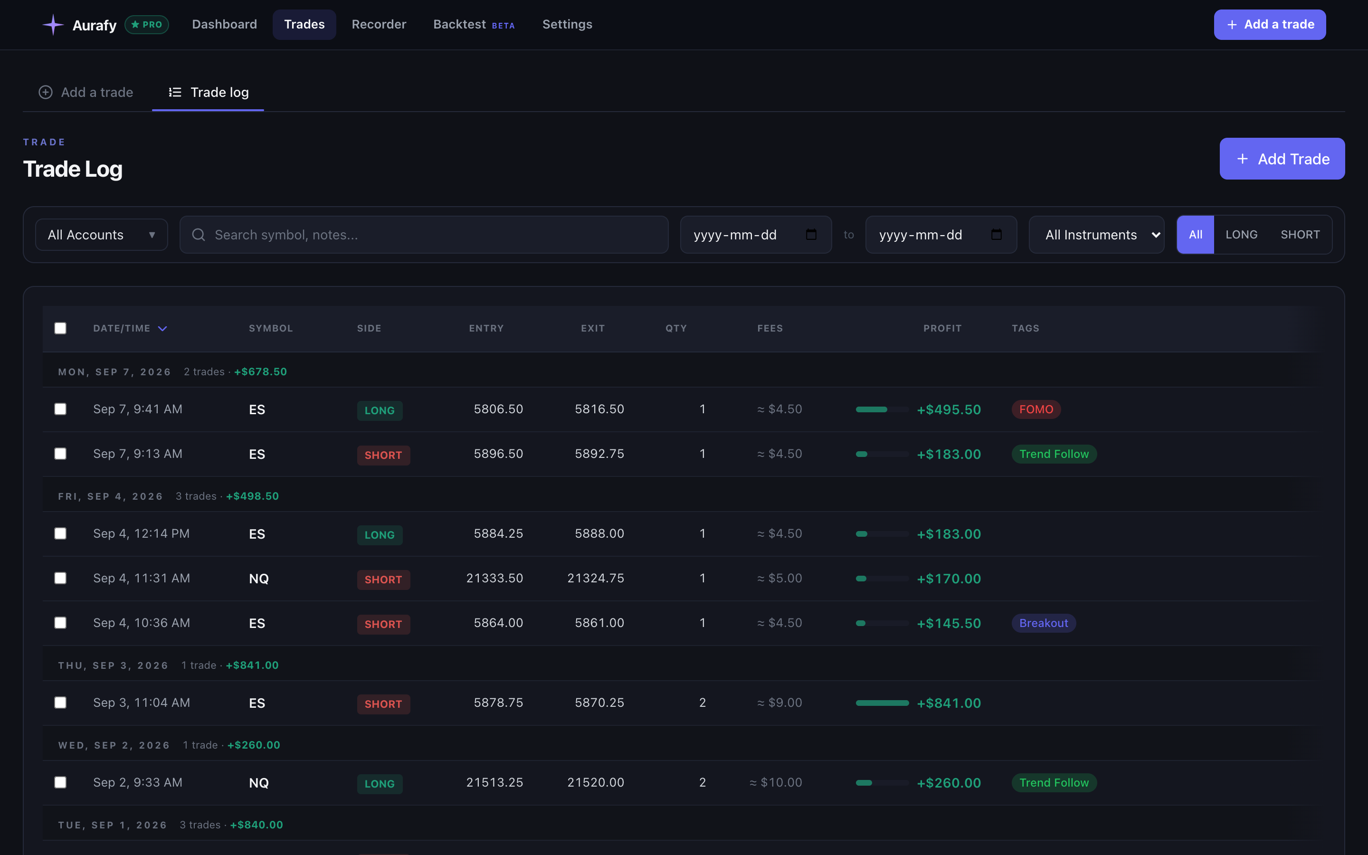Open the Dashboard nav item
Viewport: 1368px width, 855px height.
pos(224,24)
